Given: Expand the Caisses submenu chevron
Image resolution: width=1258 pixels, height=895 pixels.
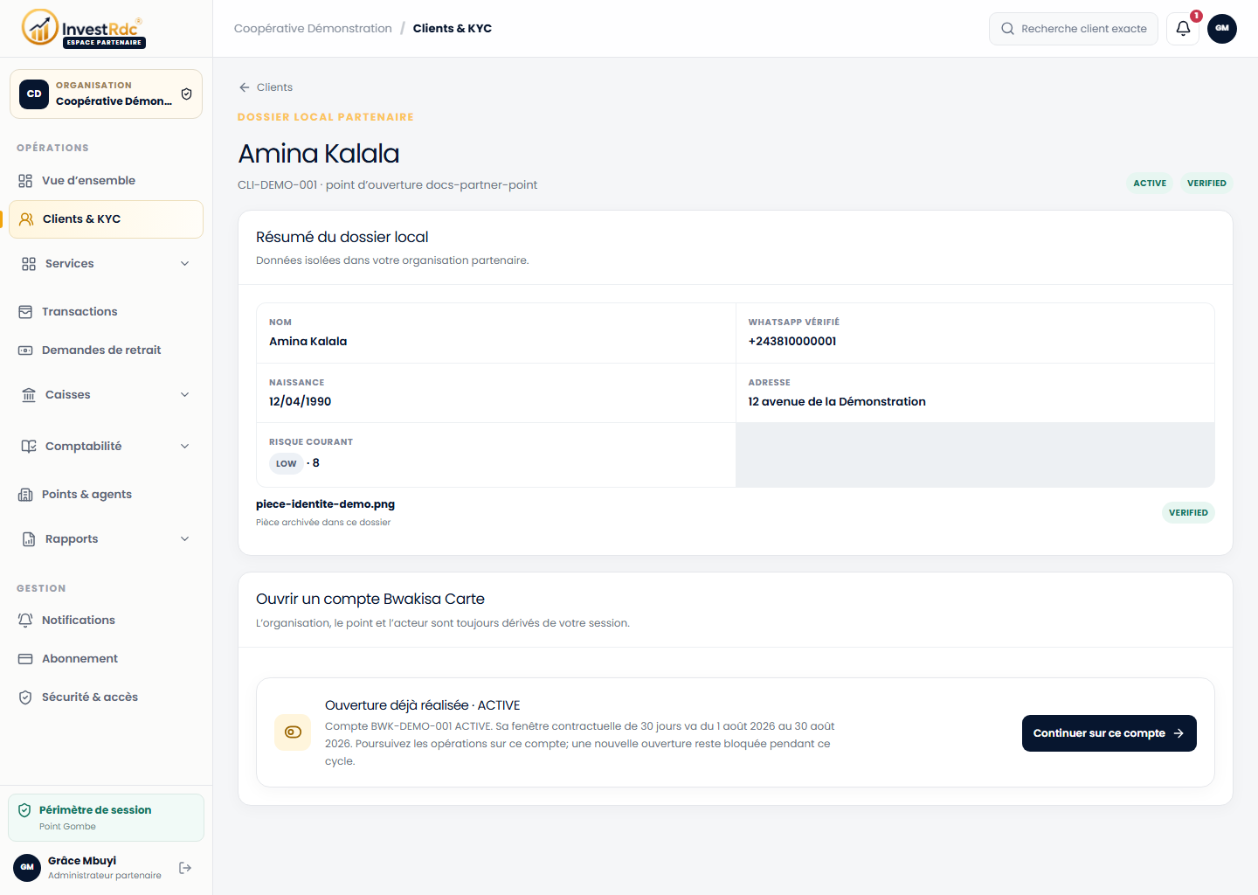Looking at the screenshot, I should coord(184,395).
